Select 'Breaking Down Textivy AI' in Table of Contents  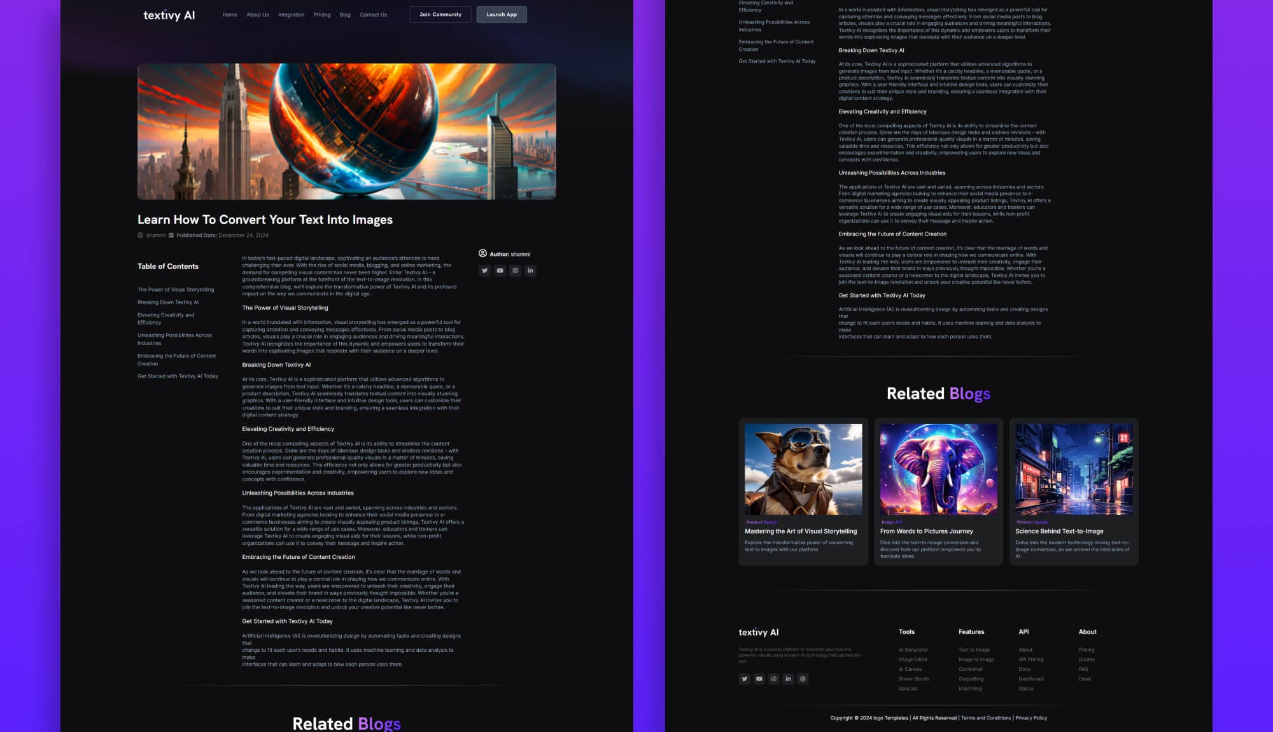coord(167,302)
